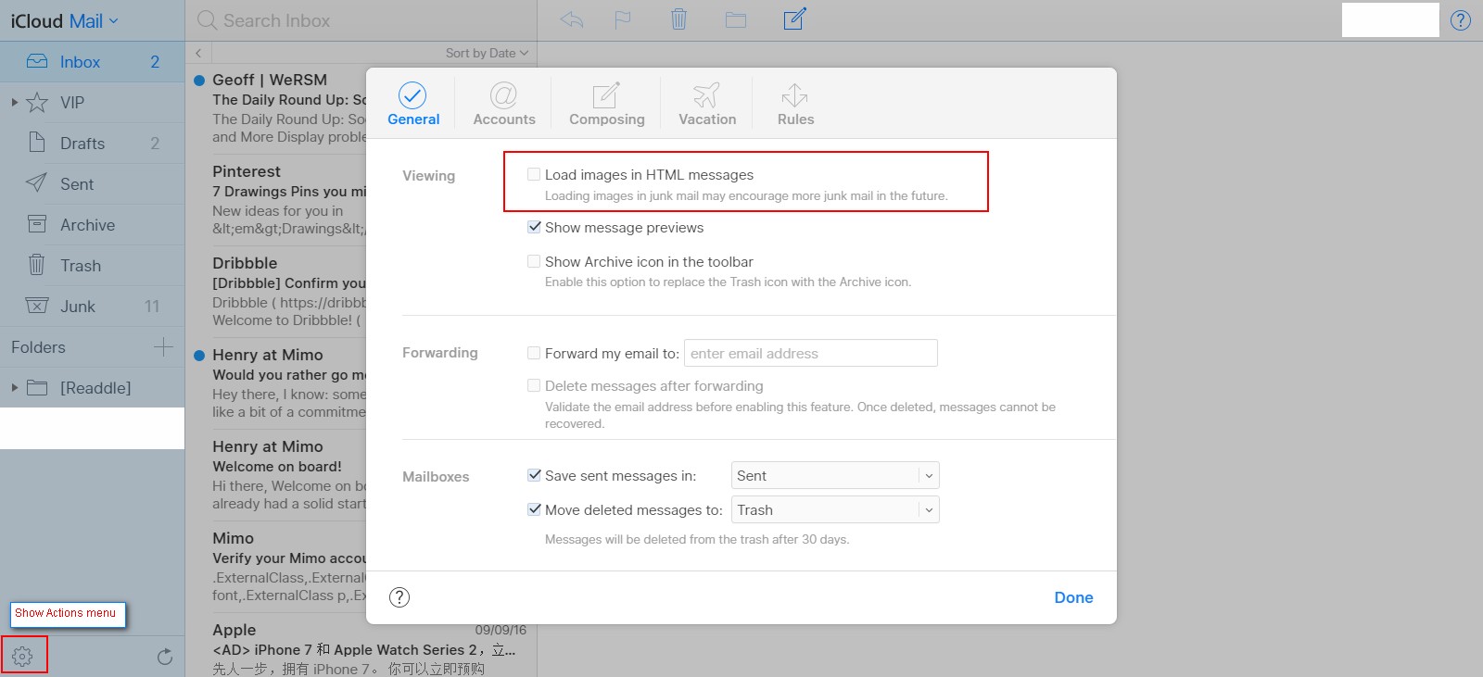Click the [Readdle] folder icon
The height and width of the screenshot is (677, 1483).
pos(37,387)
